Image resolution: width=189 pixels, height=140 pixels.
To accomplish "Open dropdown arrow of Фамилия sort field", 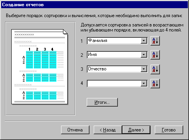I will (x=144, y=41).
